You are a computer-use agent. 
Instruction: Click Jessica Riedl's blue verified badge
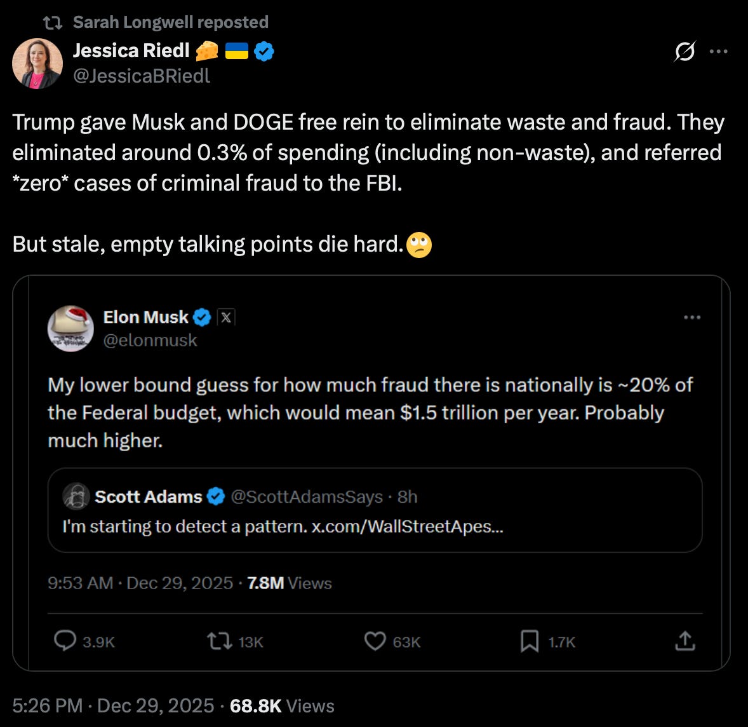(x=264, y=51)
